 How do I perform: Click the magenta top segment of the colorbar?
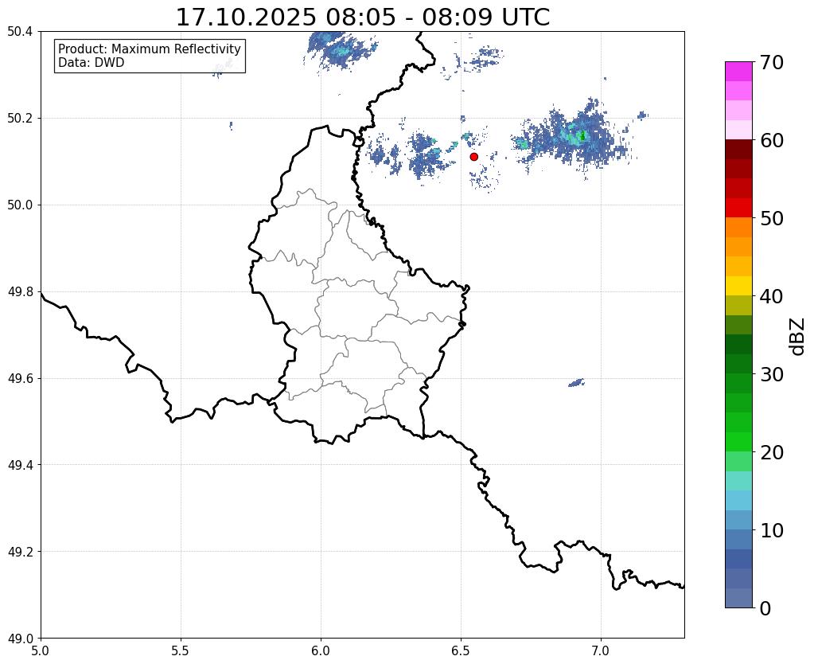738,72
